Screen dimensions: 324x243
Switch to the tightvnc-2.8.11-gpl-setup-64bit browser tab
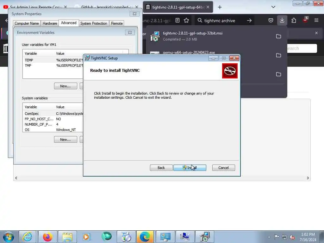click(178, 7)
